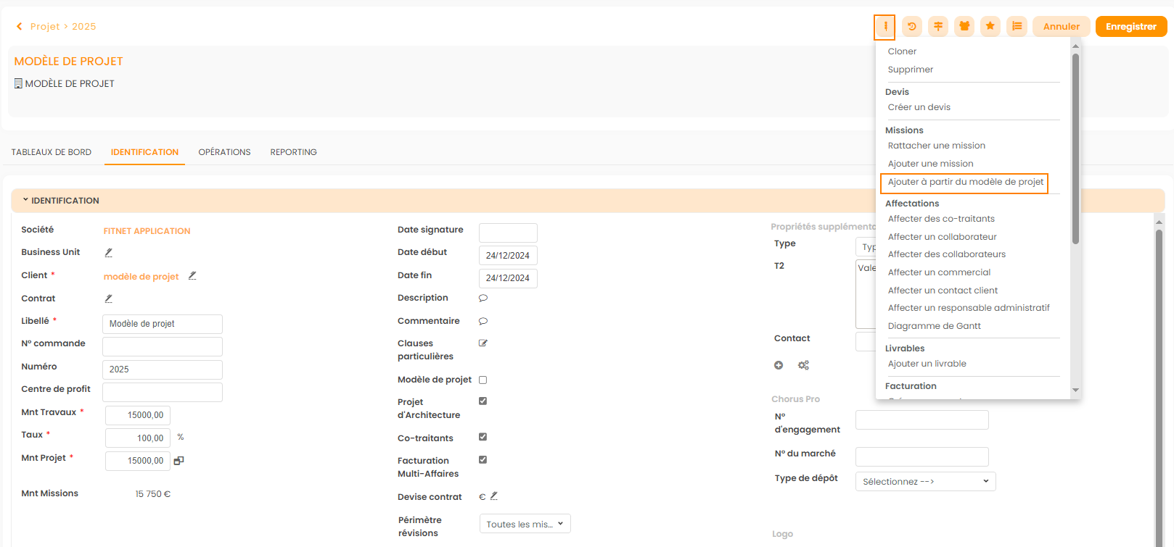
Task: Click the Libellé input field
Action: tap(163, 324)
